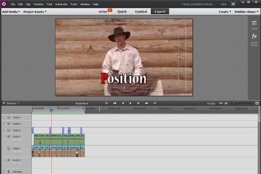Open the Publish+Share dropdown
This screenshot has height=174, width=261.
[x=246, y=12]
